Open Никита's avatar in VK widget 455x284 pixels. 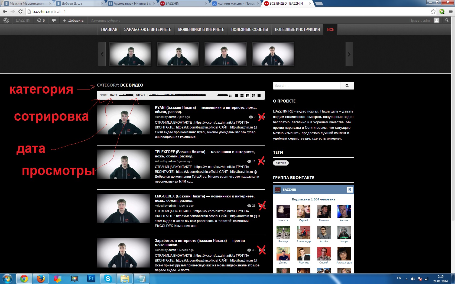click(283, 212)
